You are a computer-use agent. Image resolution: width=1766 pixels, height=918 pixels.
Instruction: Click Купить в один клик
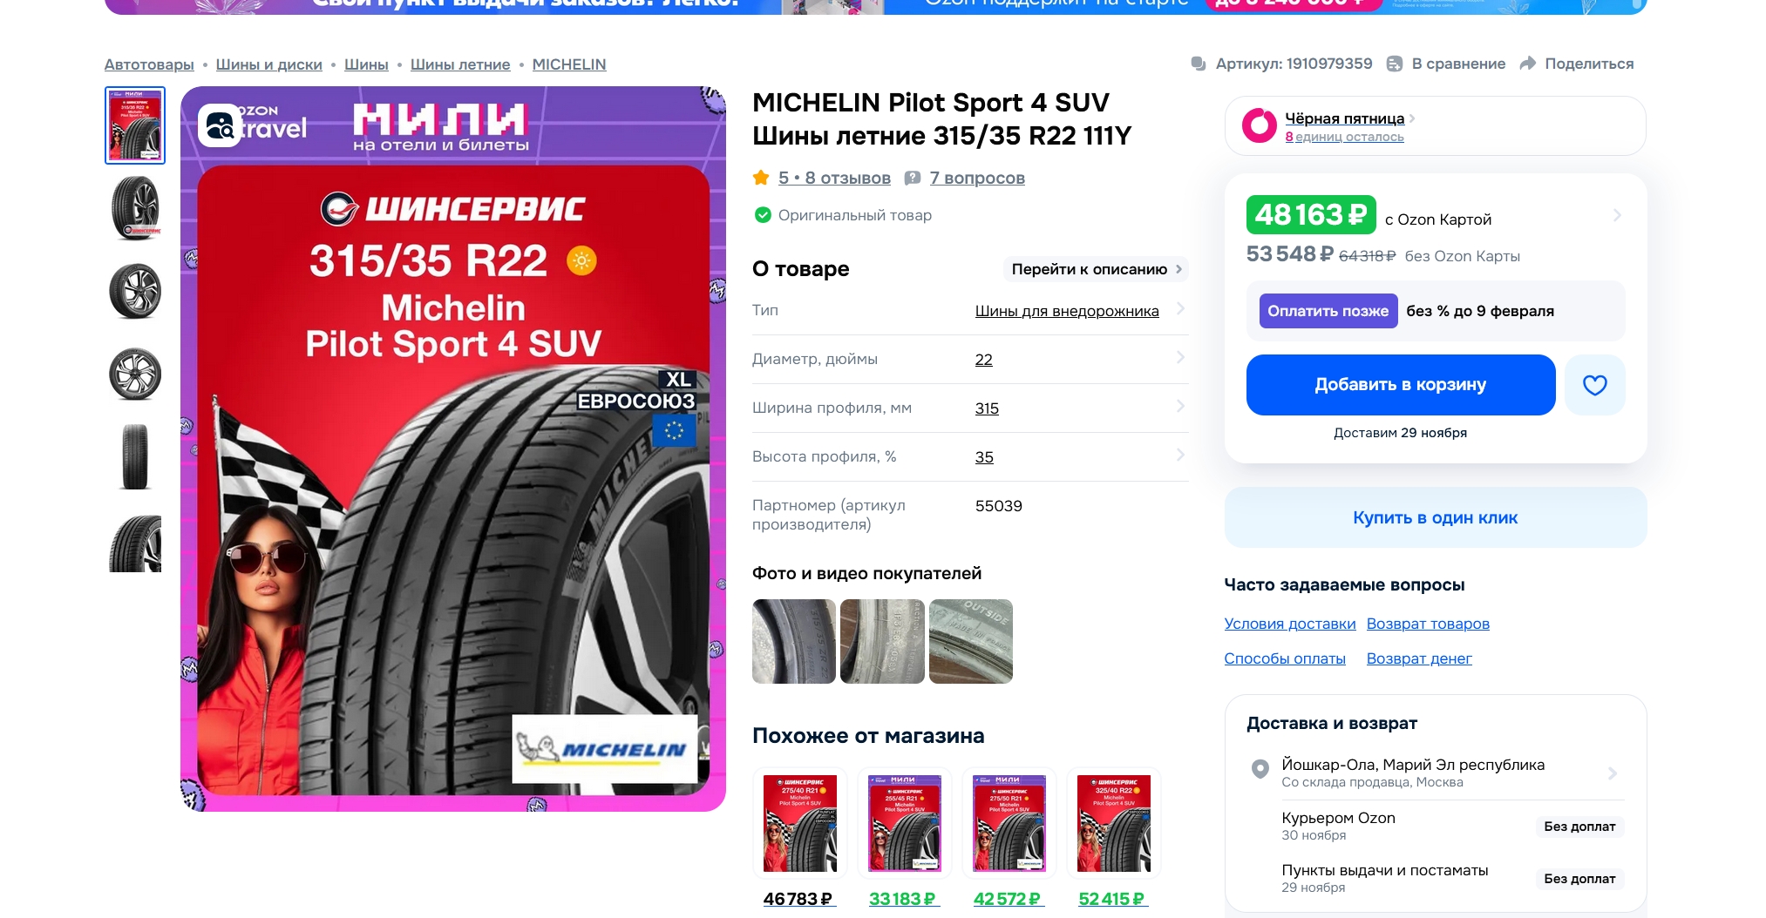click(1436, 517)
